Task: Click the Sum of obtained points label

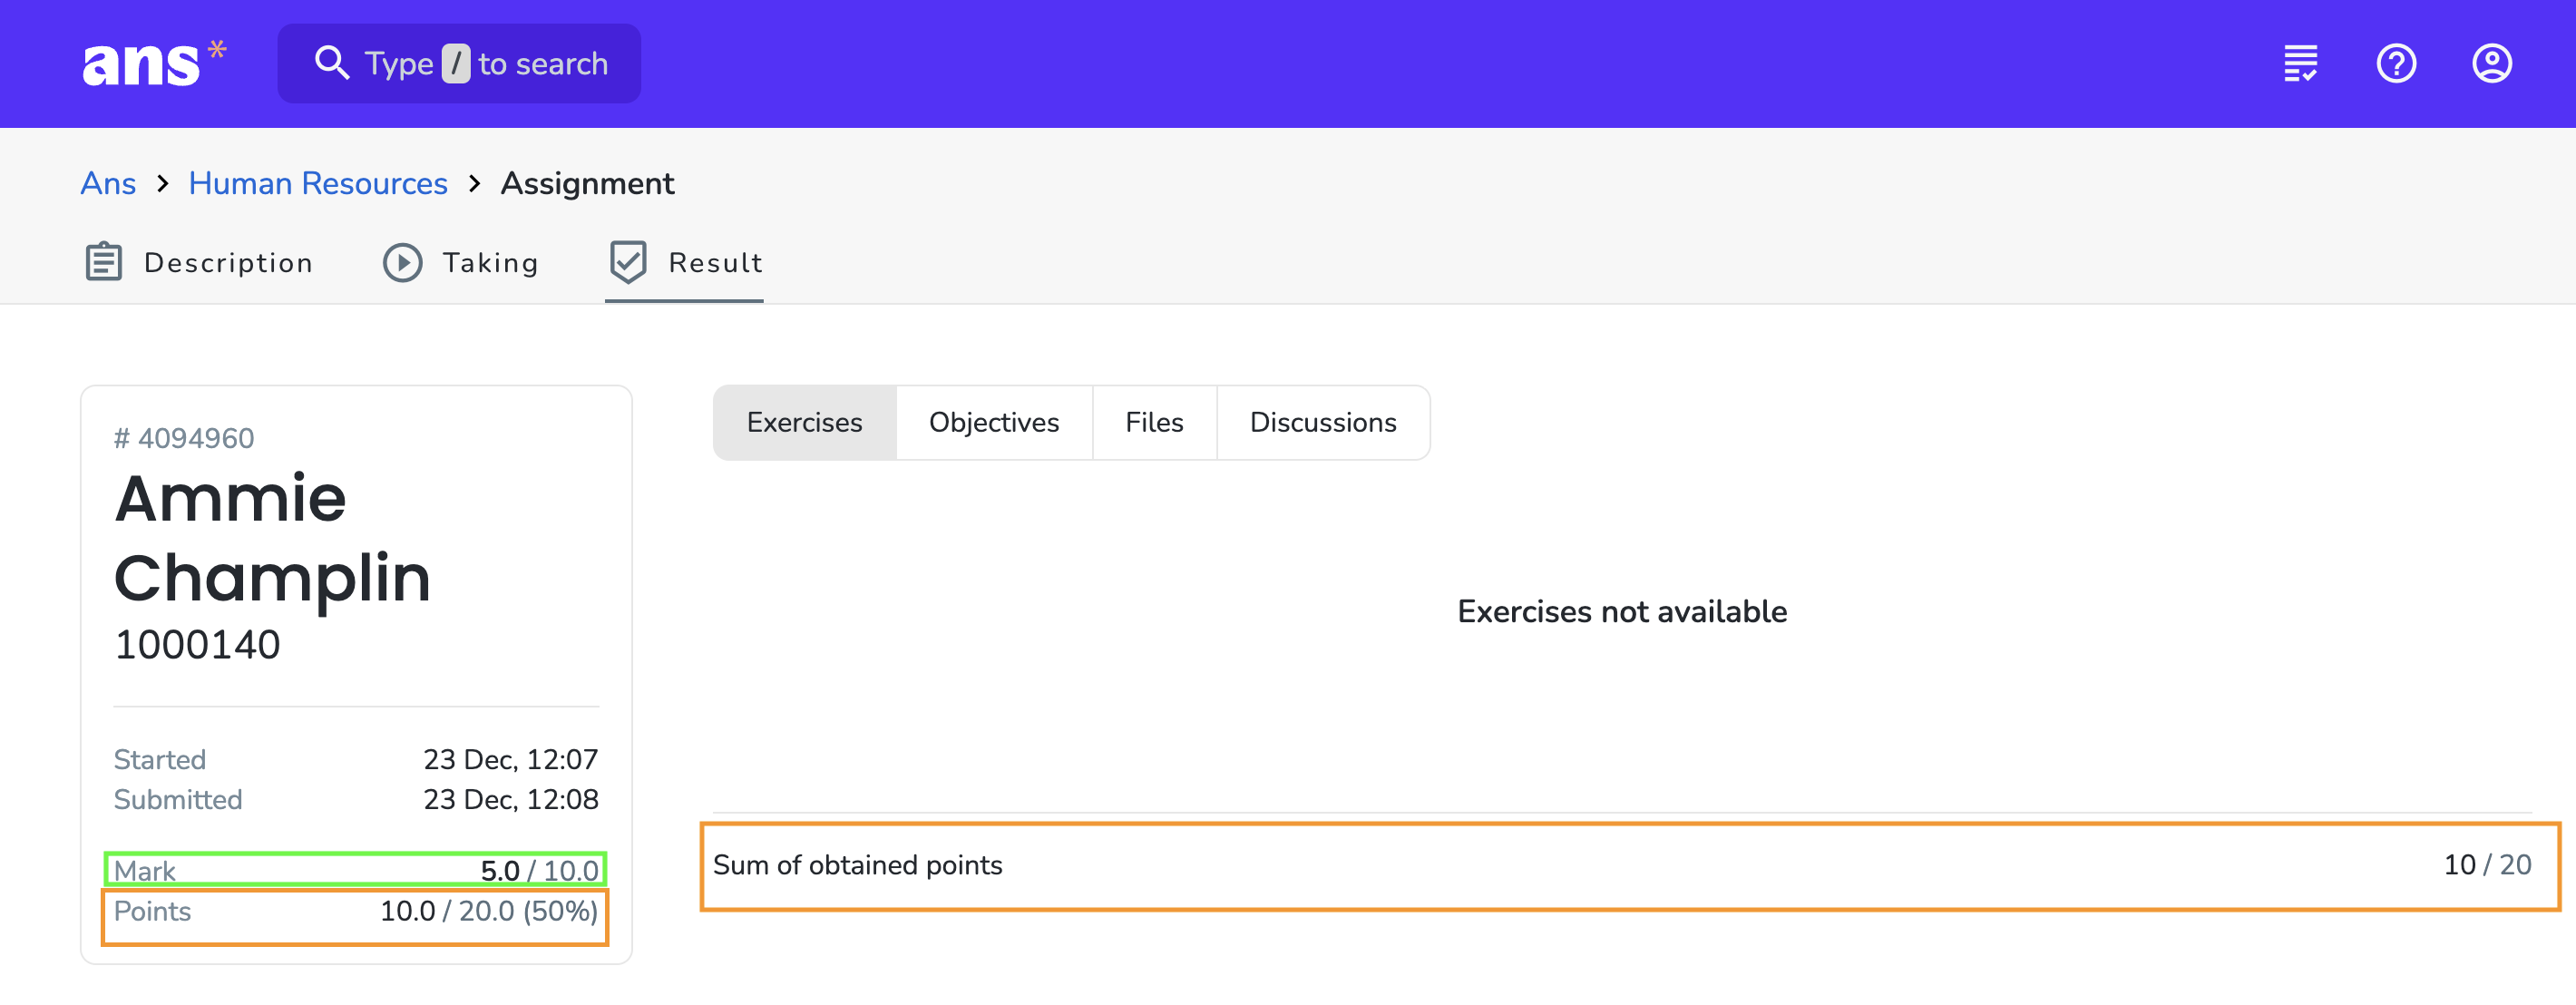Action: (x=857, y=865)
